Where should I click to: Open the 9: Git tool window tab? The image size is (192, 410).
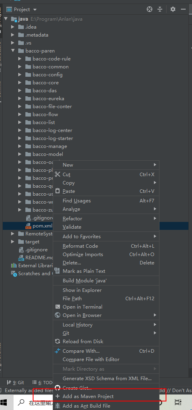click(15, 383)
